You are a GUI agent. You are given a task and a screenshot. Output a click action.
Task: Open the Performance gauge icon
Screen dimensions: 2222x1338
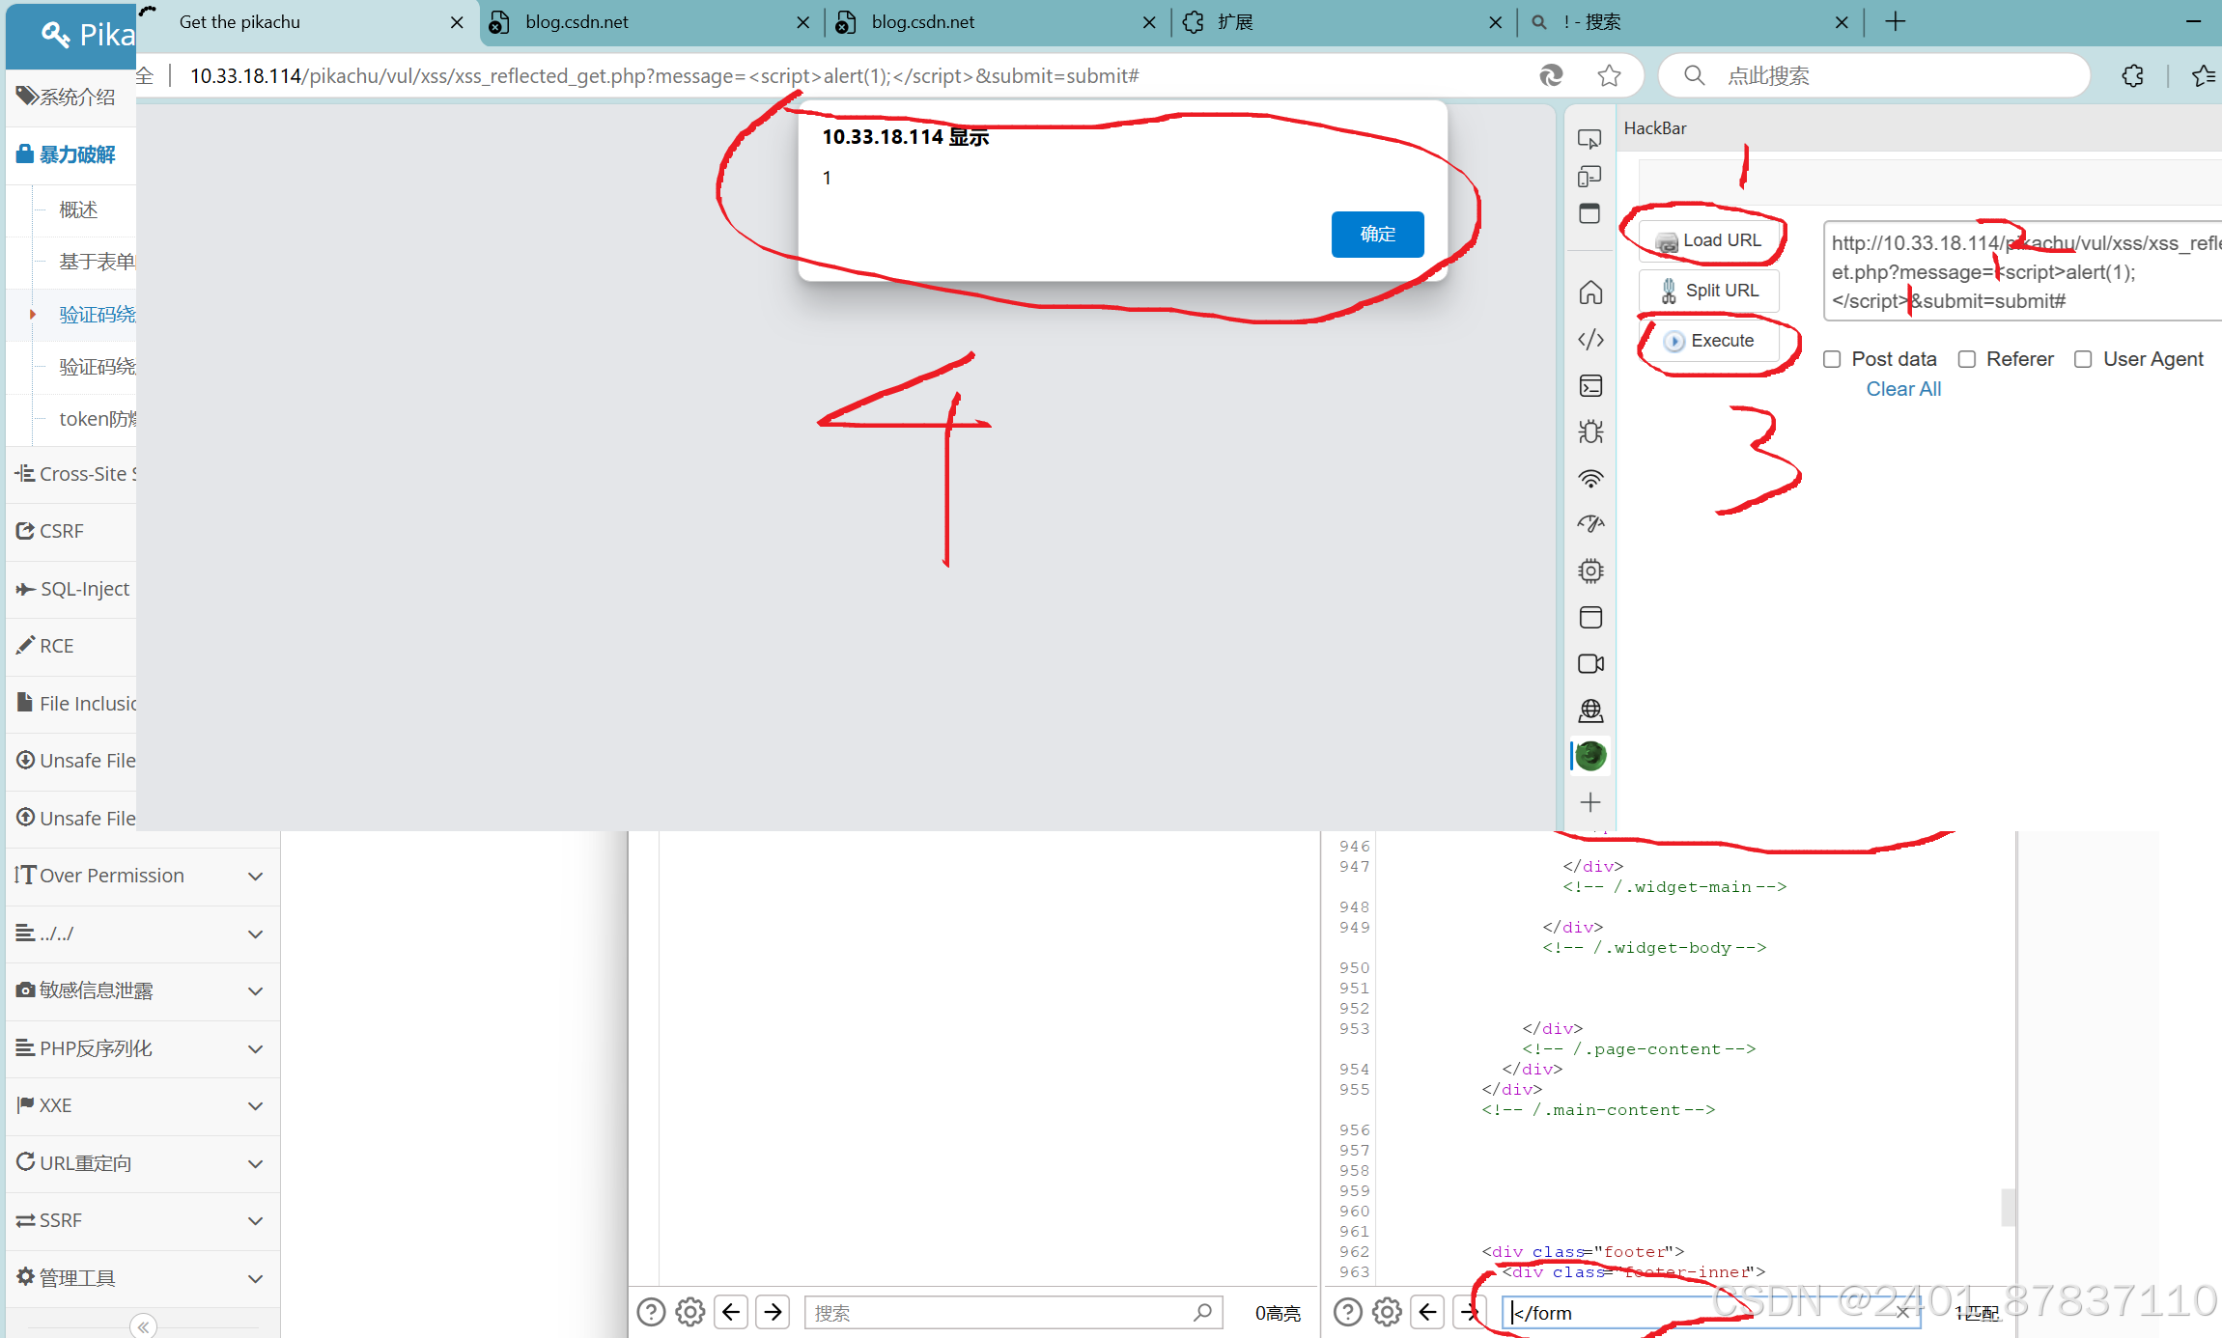[x=1590, y=524]
